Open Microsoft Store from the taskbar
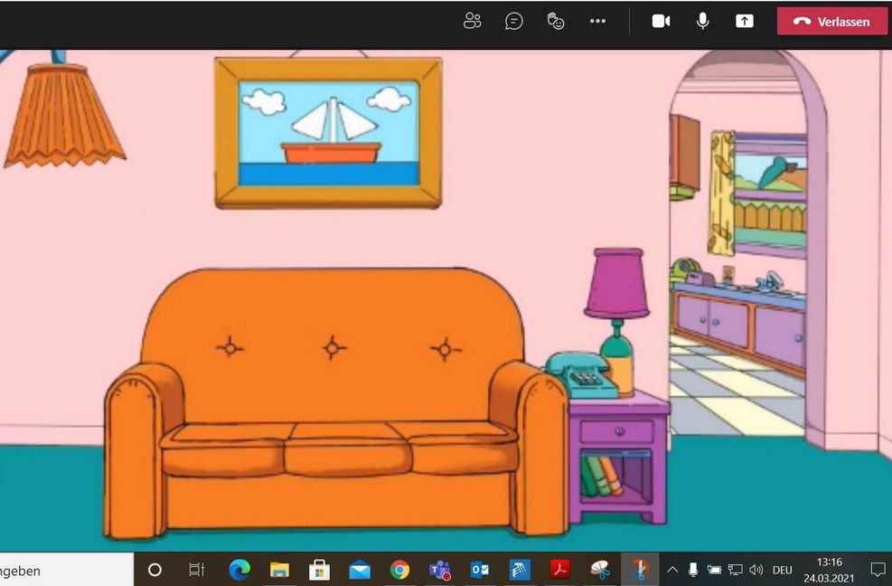The height and width of the screenshot is (586, 892). pos(319,570)
